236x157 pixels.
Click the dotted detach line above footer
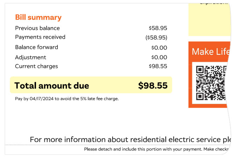115,145
